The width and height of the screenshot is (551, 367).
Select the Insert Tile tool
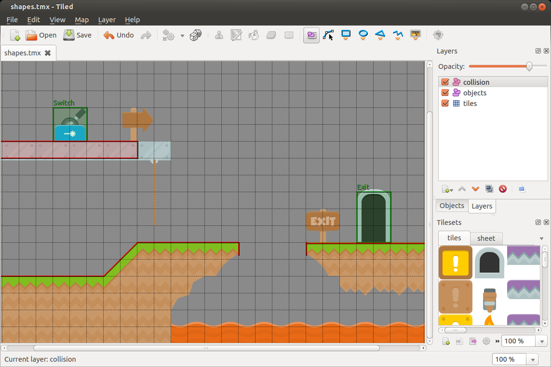(x=415, y=35)
